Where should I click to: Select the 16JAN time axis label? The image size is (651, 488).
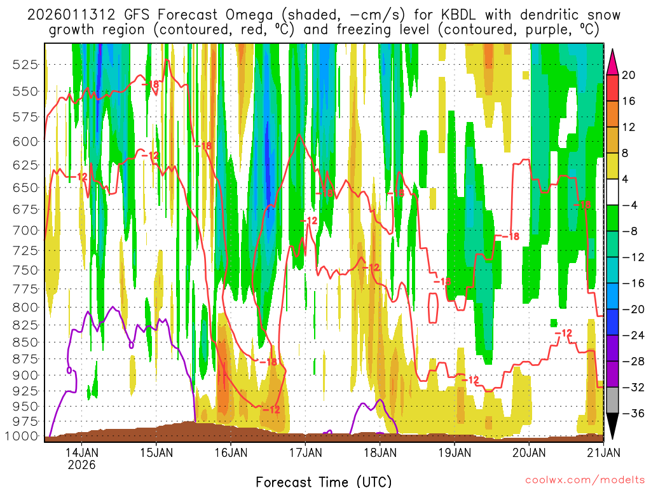(x=231, y=452)
